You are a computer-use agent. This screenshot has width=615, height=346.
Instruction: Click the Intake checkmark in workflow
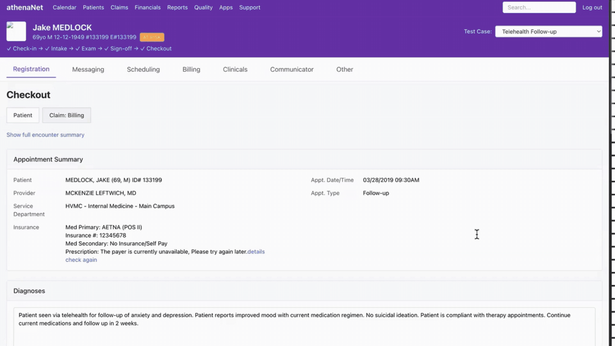tap(47, 48)
